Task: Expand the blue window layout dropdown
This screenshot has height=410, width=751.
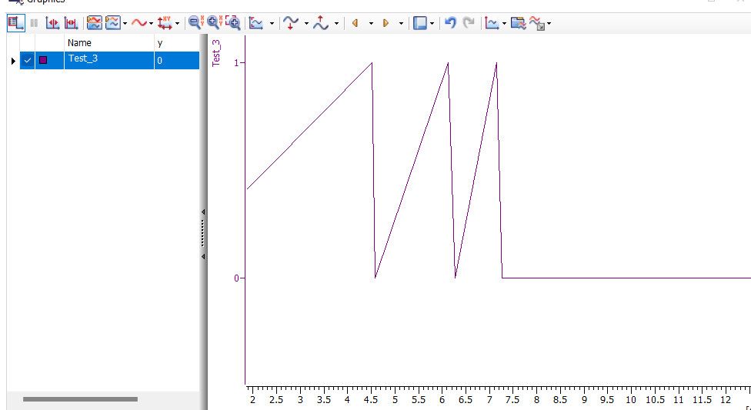Action: 432,24
